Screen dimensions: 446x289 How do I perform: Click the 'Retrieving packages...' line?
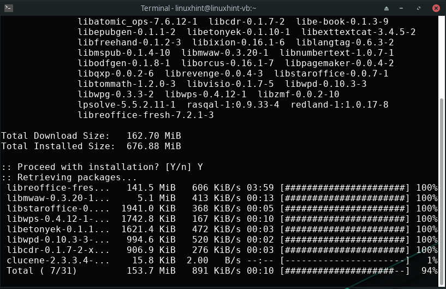(x=69, y=178)
